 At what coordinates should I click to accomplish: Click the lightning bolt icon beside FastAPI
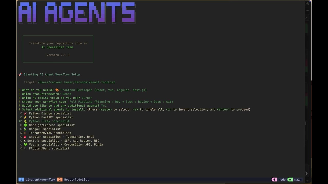[x=25, y=117]
